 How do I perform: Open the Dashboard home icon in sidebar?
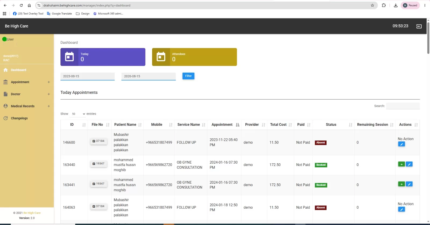[6, 70]
